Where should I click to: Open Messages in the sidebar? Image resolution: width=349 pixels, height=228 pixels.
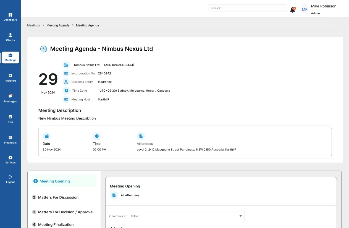pos(11,98)
